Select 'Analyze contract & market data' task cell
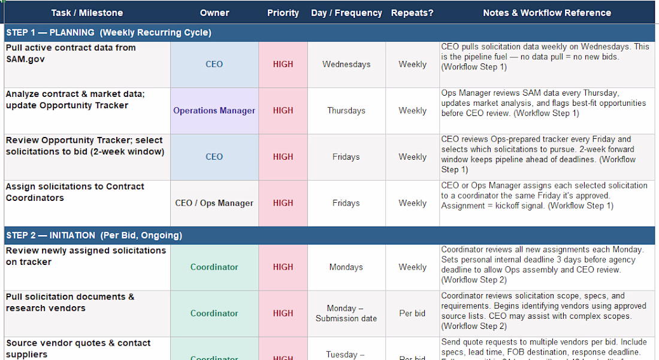This screenshot has height=360, width=659. pos(87,111)
